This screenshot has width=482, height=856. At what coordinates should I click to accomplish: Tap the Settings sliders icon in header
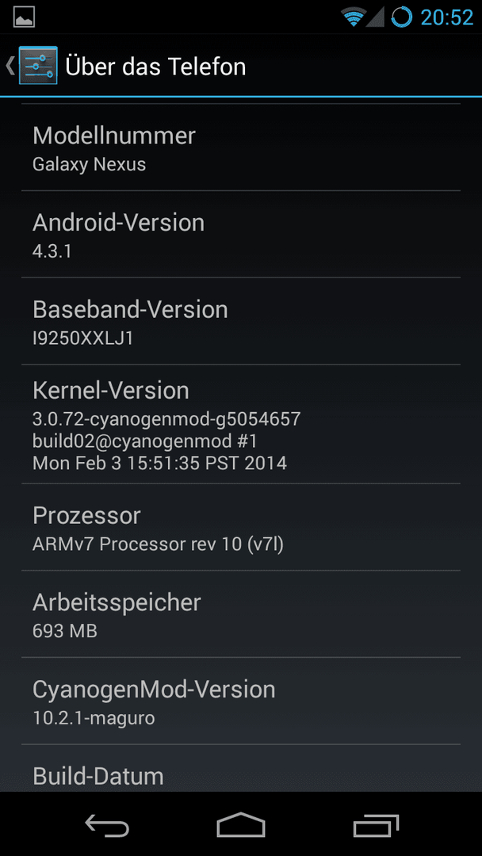38,66
